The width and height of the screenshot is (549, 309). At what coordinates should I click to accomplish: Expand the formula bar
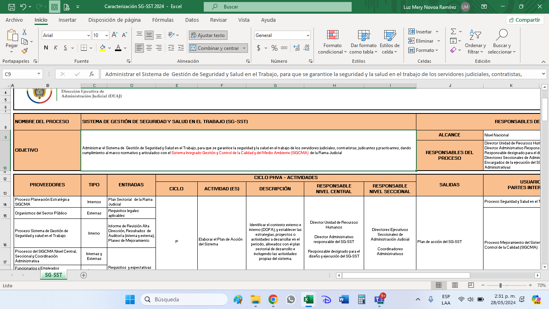[x=543, y=74]
